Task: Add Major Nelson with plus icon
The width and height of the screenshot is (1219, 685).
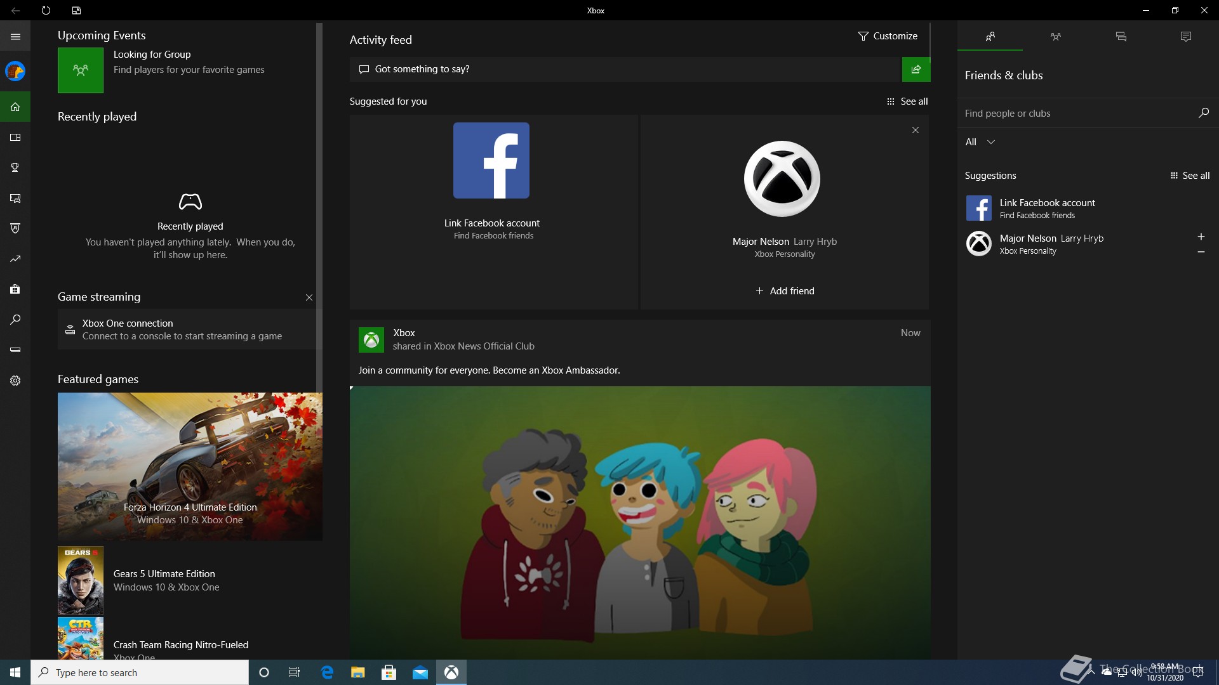Action: pos(1201,237)
